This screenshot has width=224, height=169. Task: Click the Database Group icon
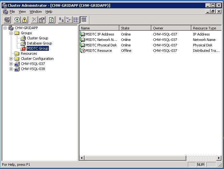coord(23,43)
